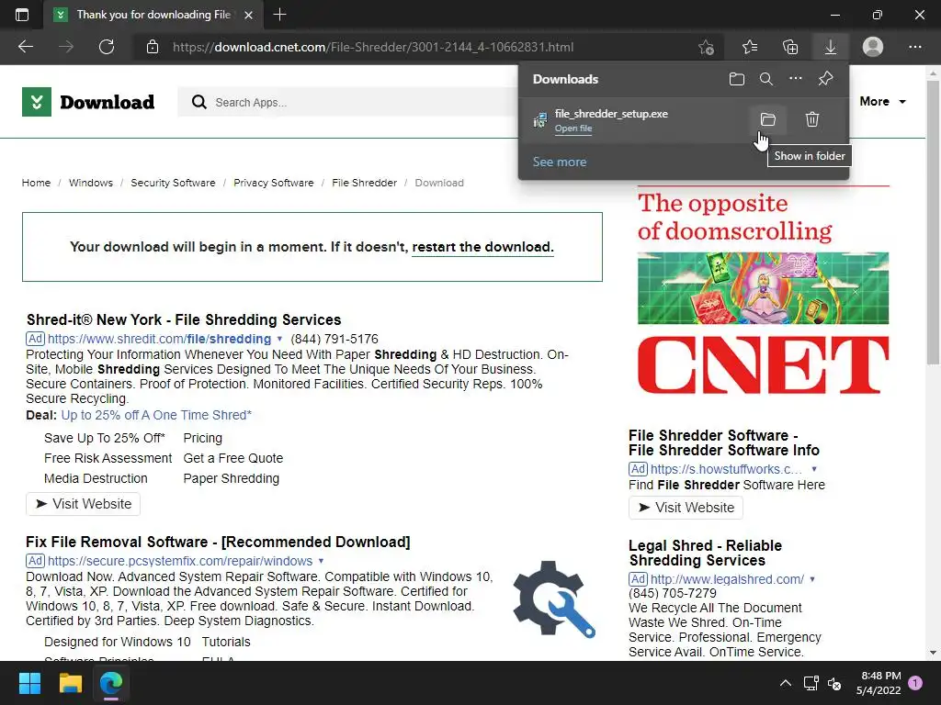Viewport: 941px width, 705px height.
Task: Expand howstuffworks ad dropdown arrow
Action: tap(814, 469)
